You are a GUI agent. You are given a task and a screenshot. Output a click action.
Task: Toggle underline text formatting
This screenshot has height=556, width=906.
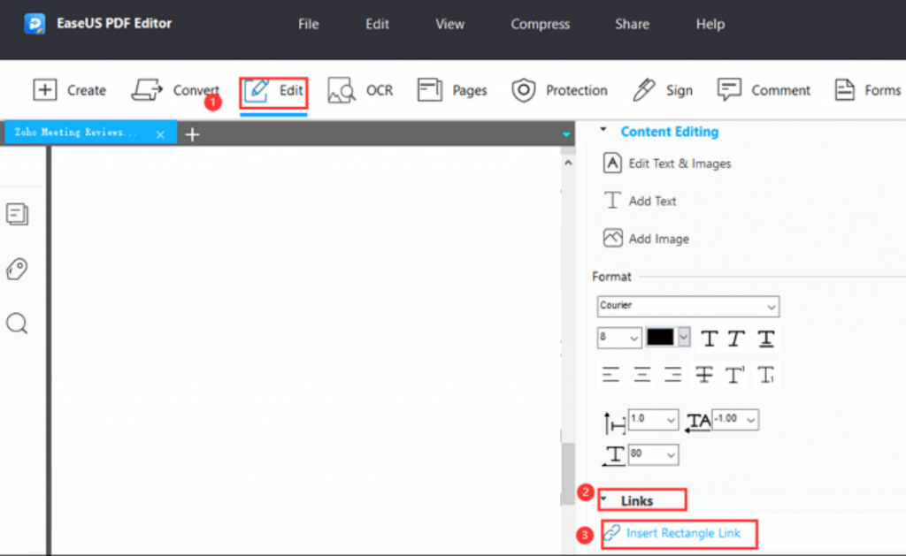(x=764, y=338)
